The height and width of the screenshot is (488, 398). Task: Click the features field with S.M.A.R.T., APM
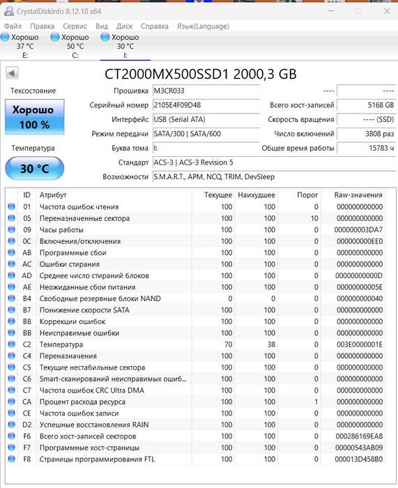tap(274, 177)
